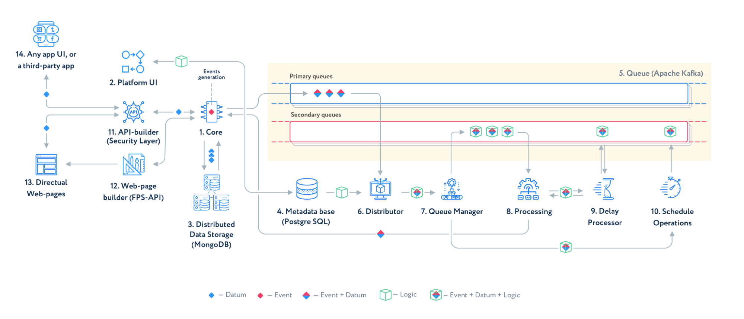Click the Secondary queue cube above Delay Processor
Screen dimensions: 744x319
(x=602, y=132)
